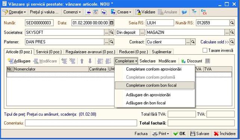Switch to the Servicii (0 poz.) tab
The height and width of the screenshot is (140, 240).
(x=49, y=52)
